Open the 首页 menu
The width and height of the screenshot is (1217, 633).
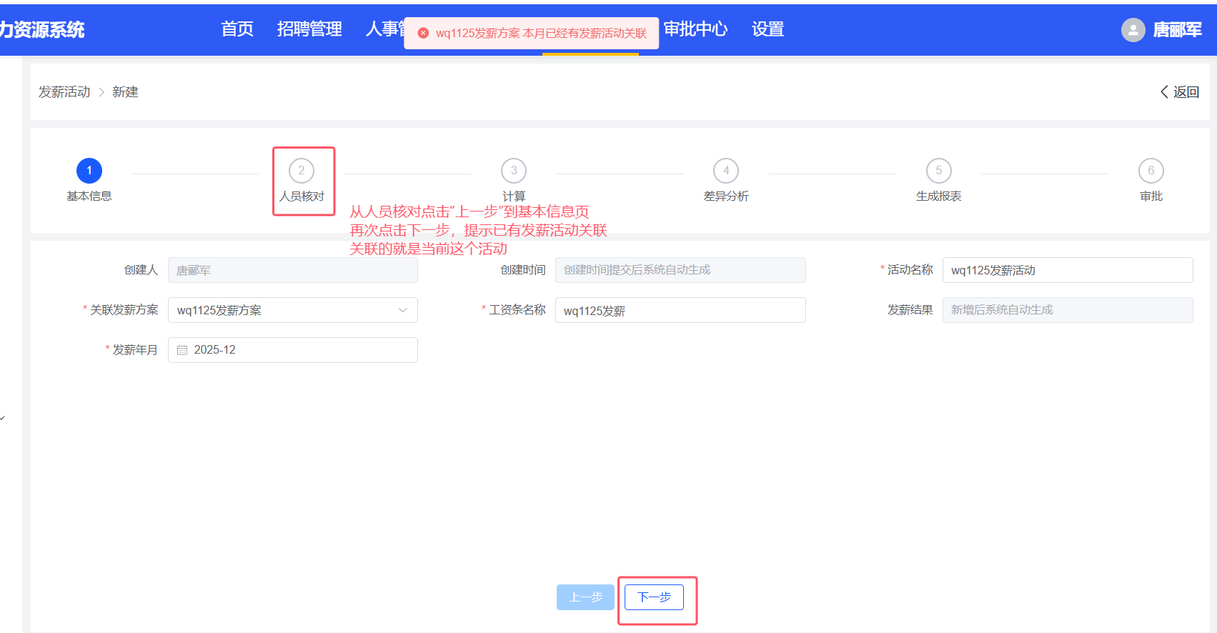pyautogui.click(x=237, y=29)
